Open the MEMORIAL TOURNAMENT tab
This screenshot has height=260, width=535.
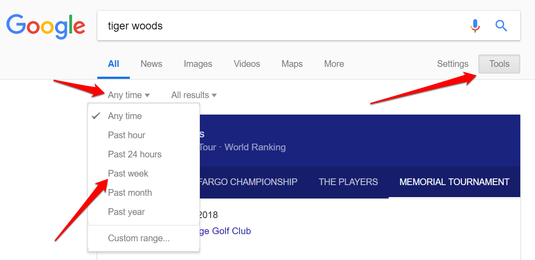click(x=454, y=182)
